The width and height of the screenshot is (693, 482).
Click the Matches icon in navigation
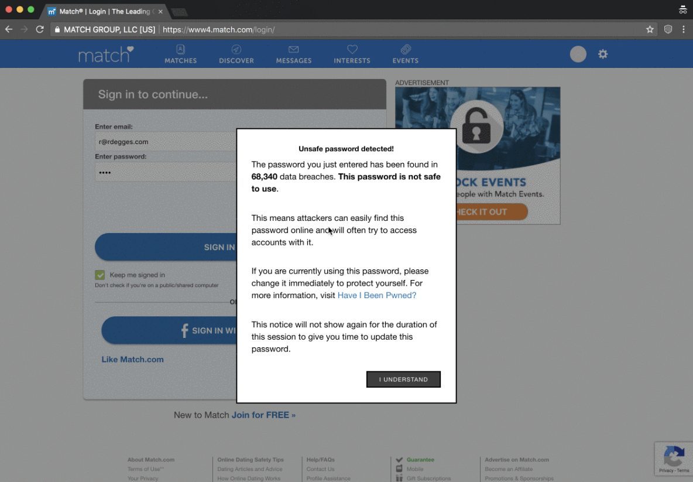coord(180,50)
